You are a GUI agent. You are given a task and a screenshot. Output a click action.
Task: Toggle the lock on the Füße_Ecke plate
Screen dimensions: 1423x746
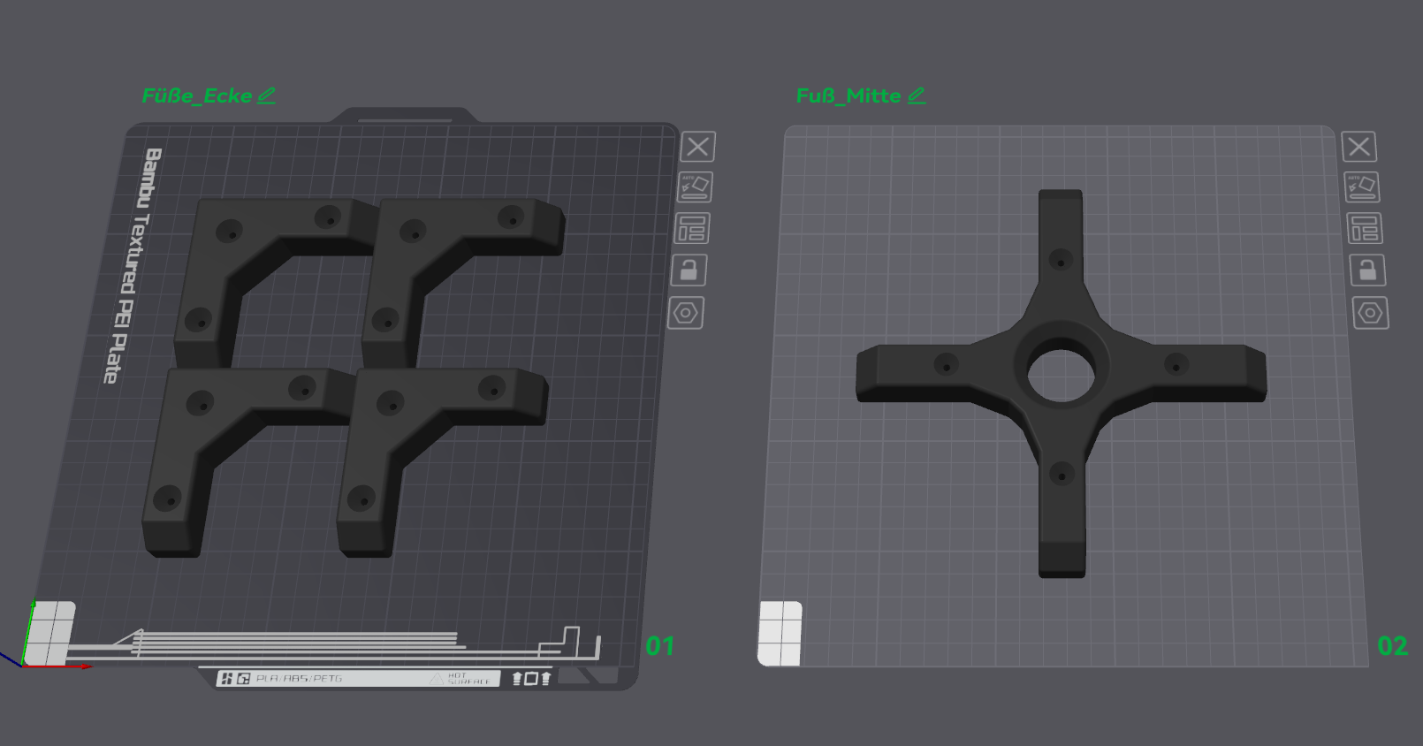point(689,270)
